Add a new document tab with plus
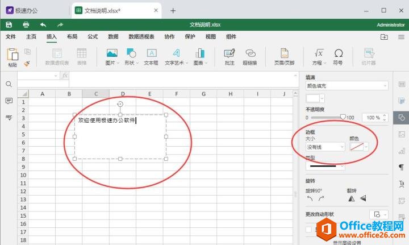 point(173,11)
